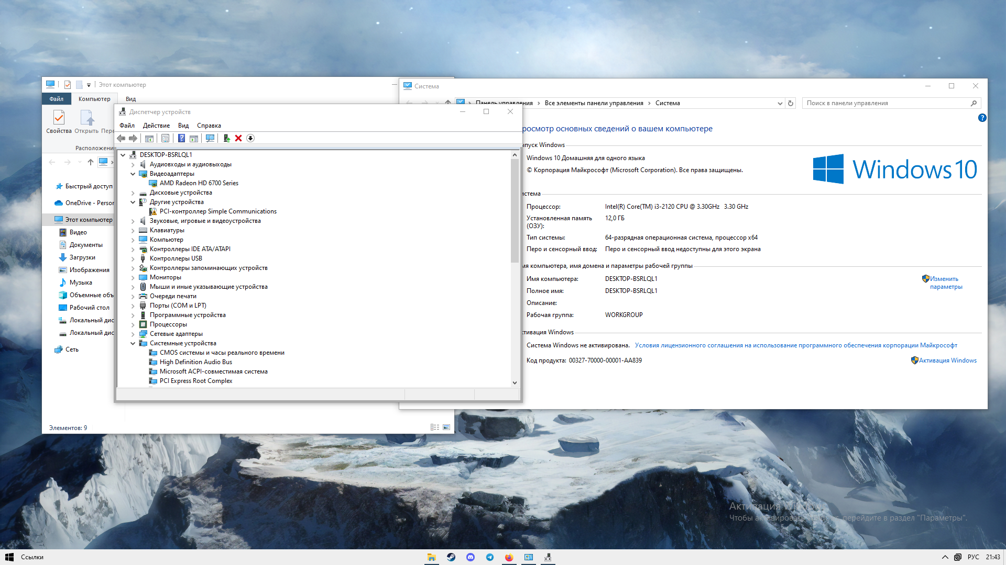
Task: Click Система breadcrumb in address bar
Action: click(x=668, y=103)
